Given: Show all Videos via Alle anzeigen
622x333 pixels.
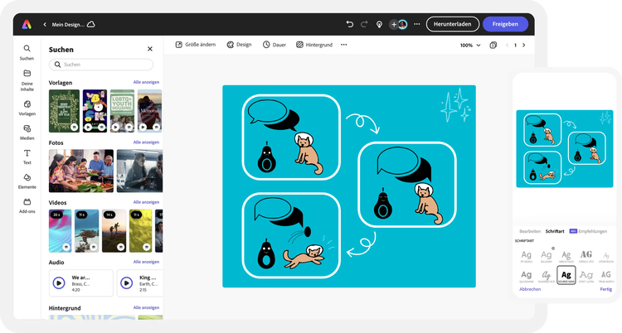Looking at the screenshot, I should click(146, 202).
